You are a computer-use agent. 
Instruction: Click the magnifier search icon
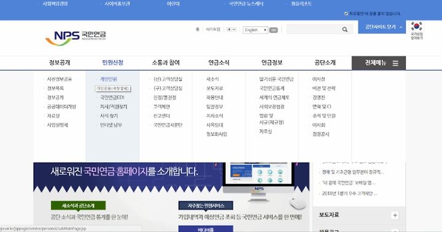(x=345, y=29)
